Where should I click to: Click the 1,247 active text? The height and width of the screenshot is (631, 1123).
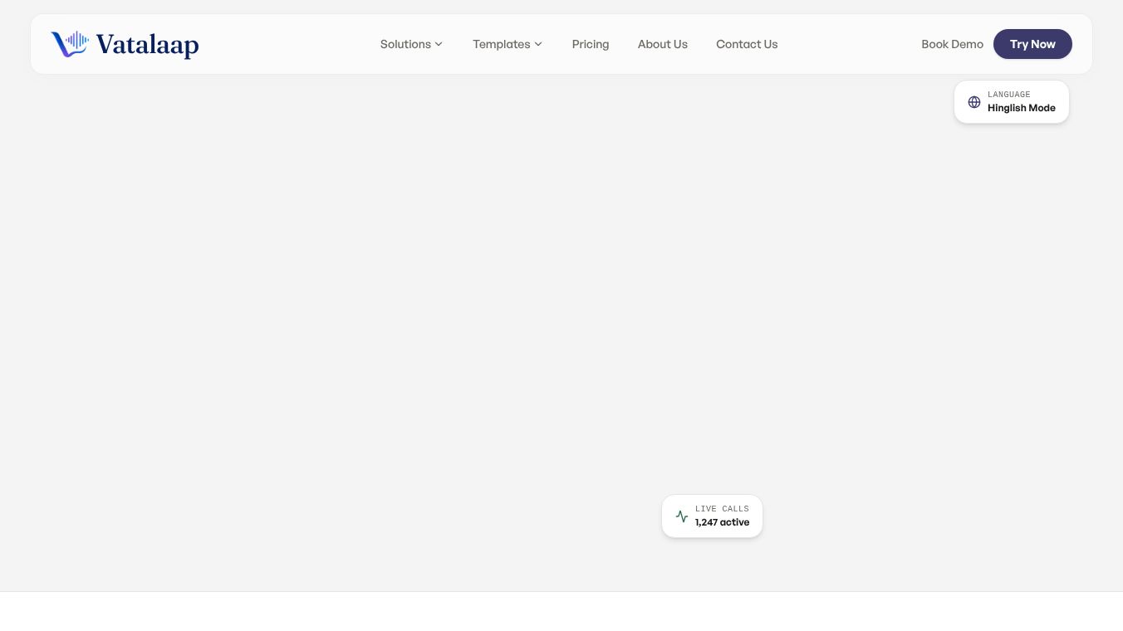[722, 522]
